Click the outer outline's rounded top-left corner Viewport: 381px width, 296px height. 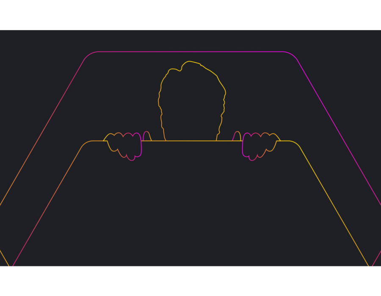[88, 55]
